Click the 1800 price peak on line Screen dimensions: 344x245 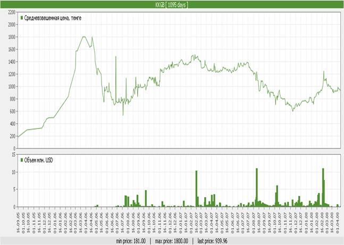point(84,37)
